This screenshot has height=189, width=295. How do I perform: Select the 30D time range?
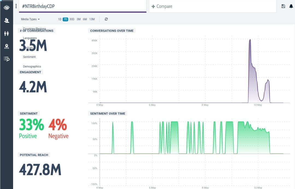click(72, 19)
